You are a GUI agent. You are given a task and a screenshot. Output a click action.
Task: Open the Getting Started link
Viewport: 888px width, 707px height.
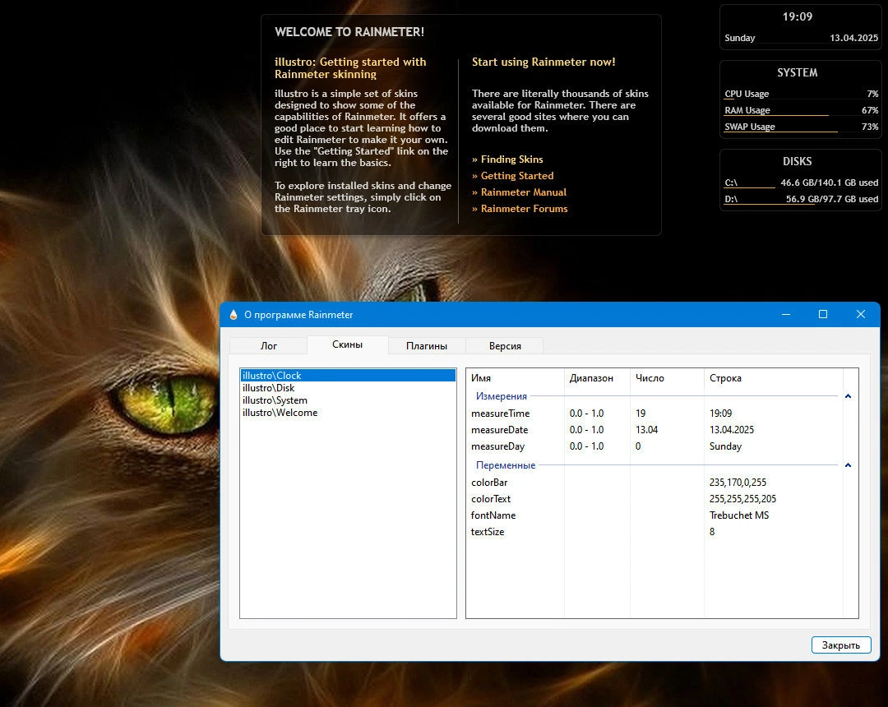(512, 175)
